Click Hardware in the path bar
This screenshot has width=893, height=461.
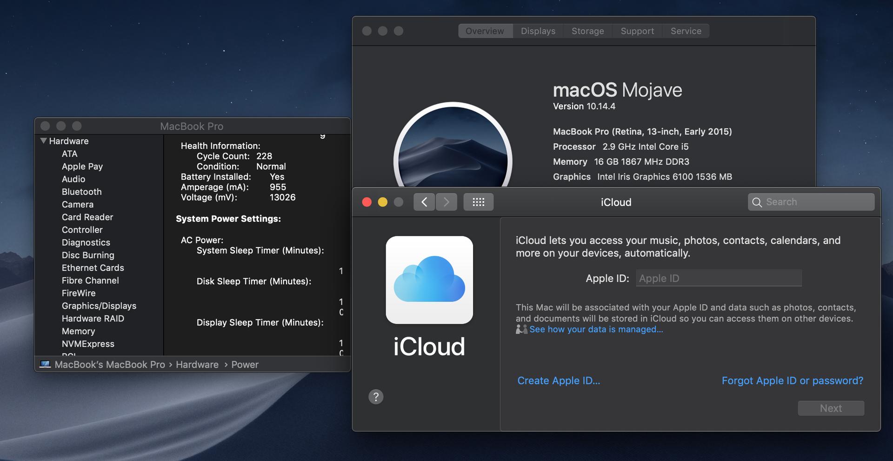point(197,365)
